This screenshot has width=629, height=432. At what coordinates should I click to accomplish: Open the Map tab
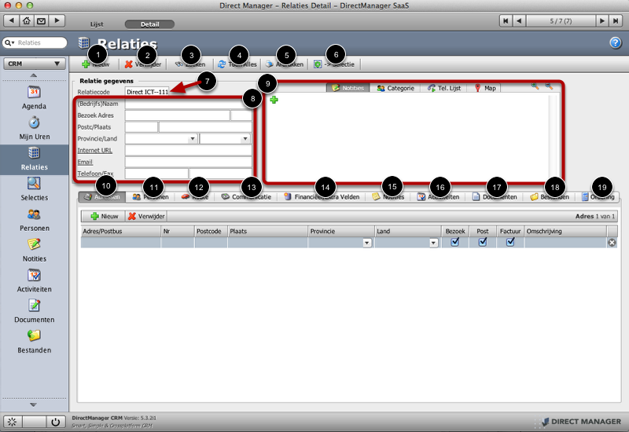click(484, 88)
